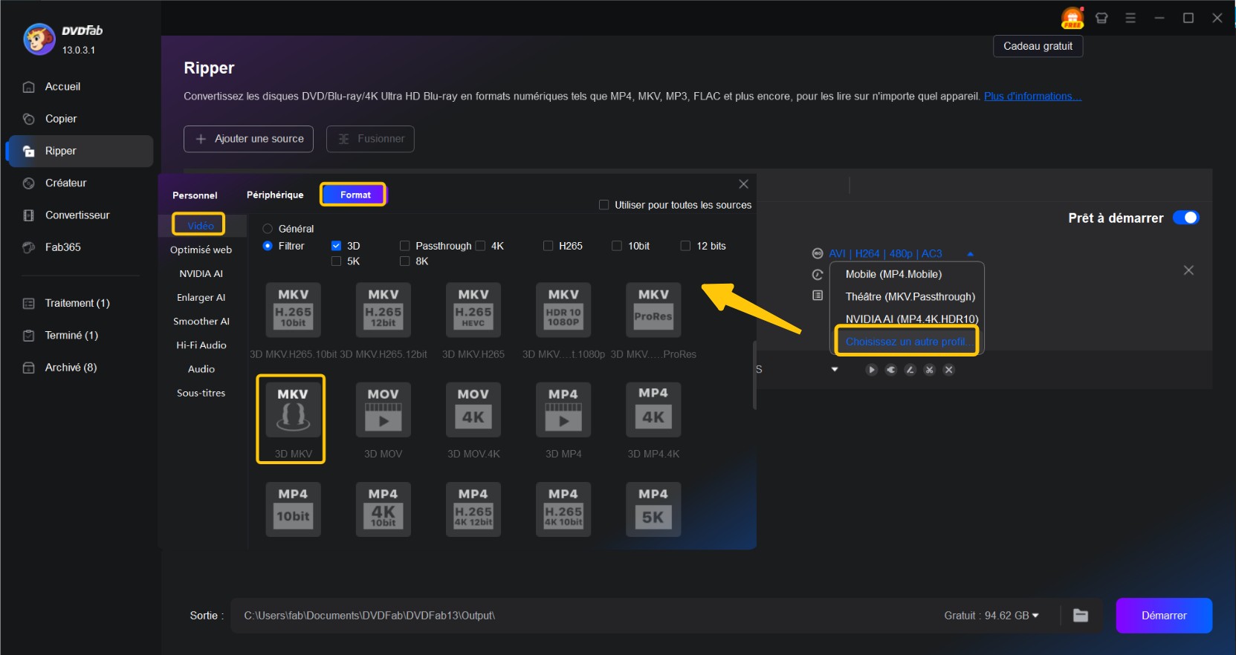This screenshot has width=1236, height=655.
Task: Toggle the Prêt à démarrer switch
Action: [1185, 218]
